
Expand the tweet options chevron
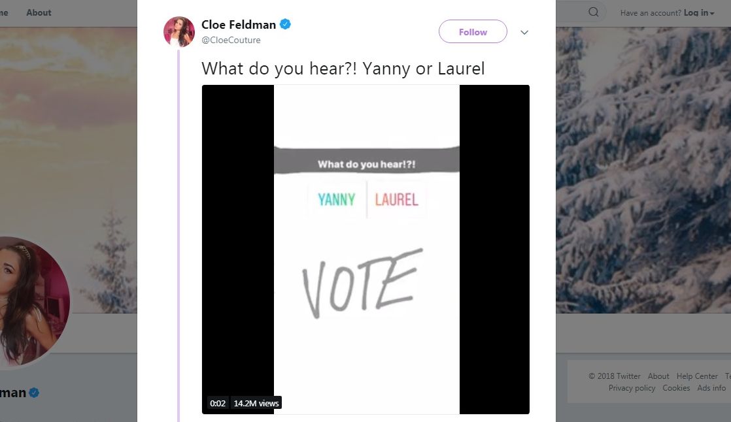click(x=524, y=32)
